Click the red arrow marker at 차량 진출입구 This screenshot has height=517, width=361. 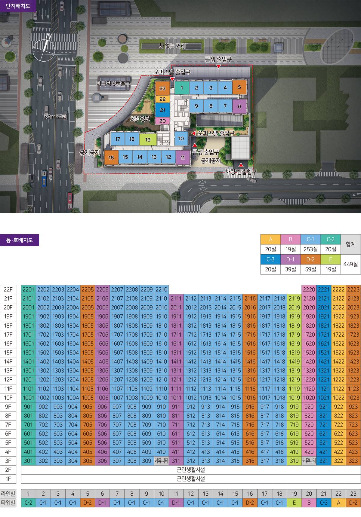point(241,165)
